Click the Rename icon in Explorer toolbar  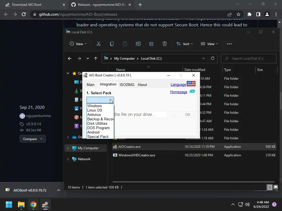click(x=138, y=44)
